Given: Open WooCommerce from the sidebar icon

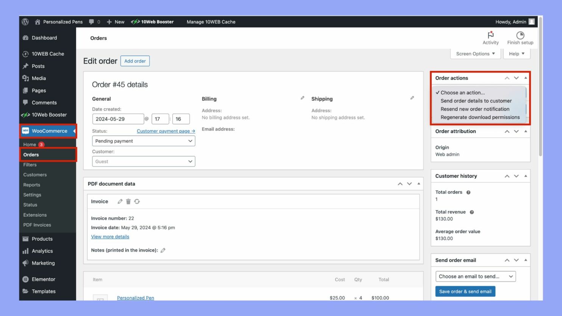Looking at the screenshot, I should click(x=25, y=131).
